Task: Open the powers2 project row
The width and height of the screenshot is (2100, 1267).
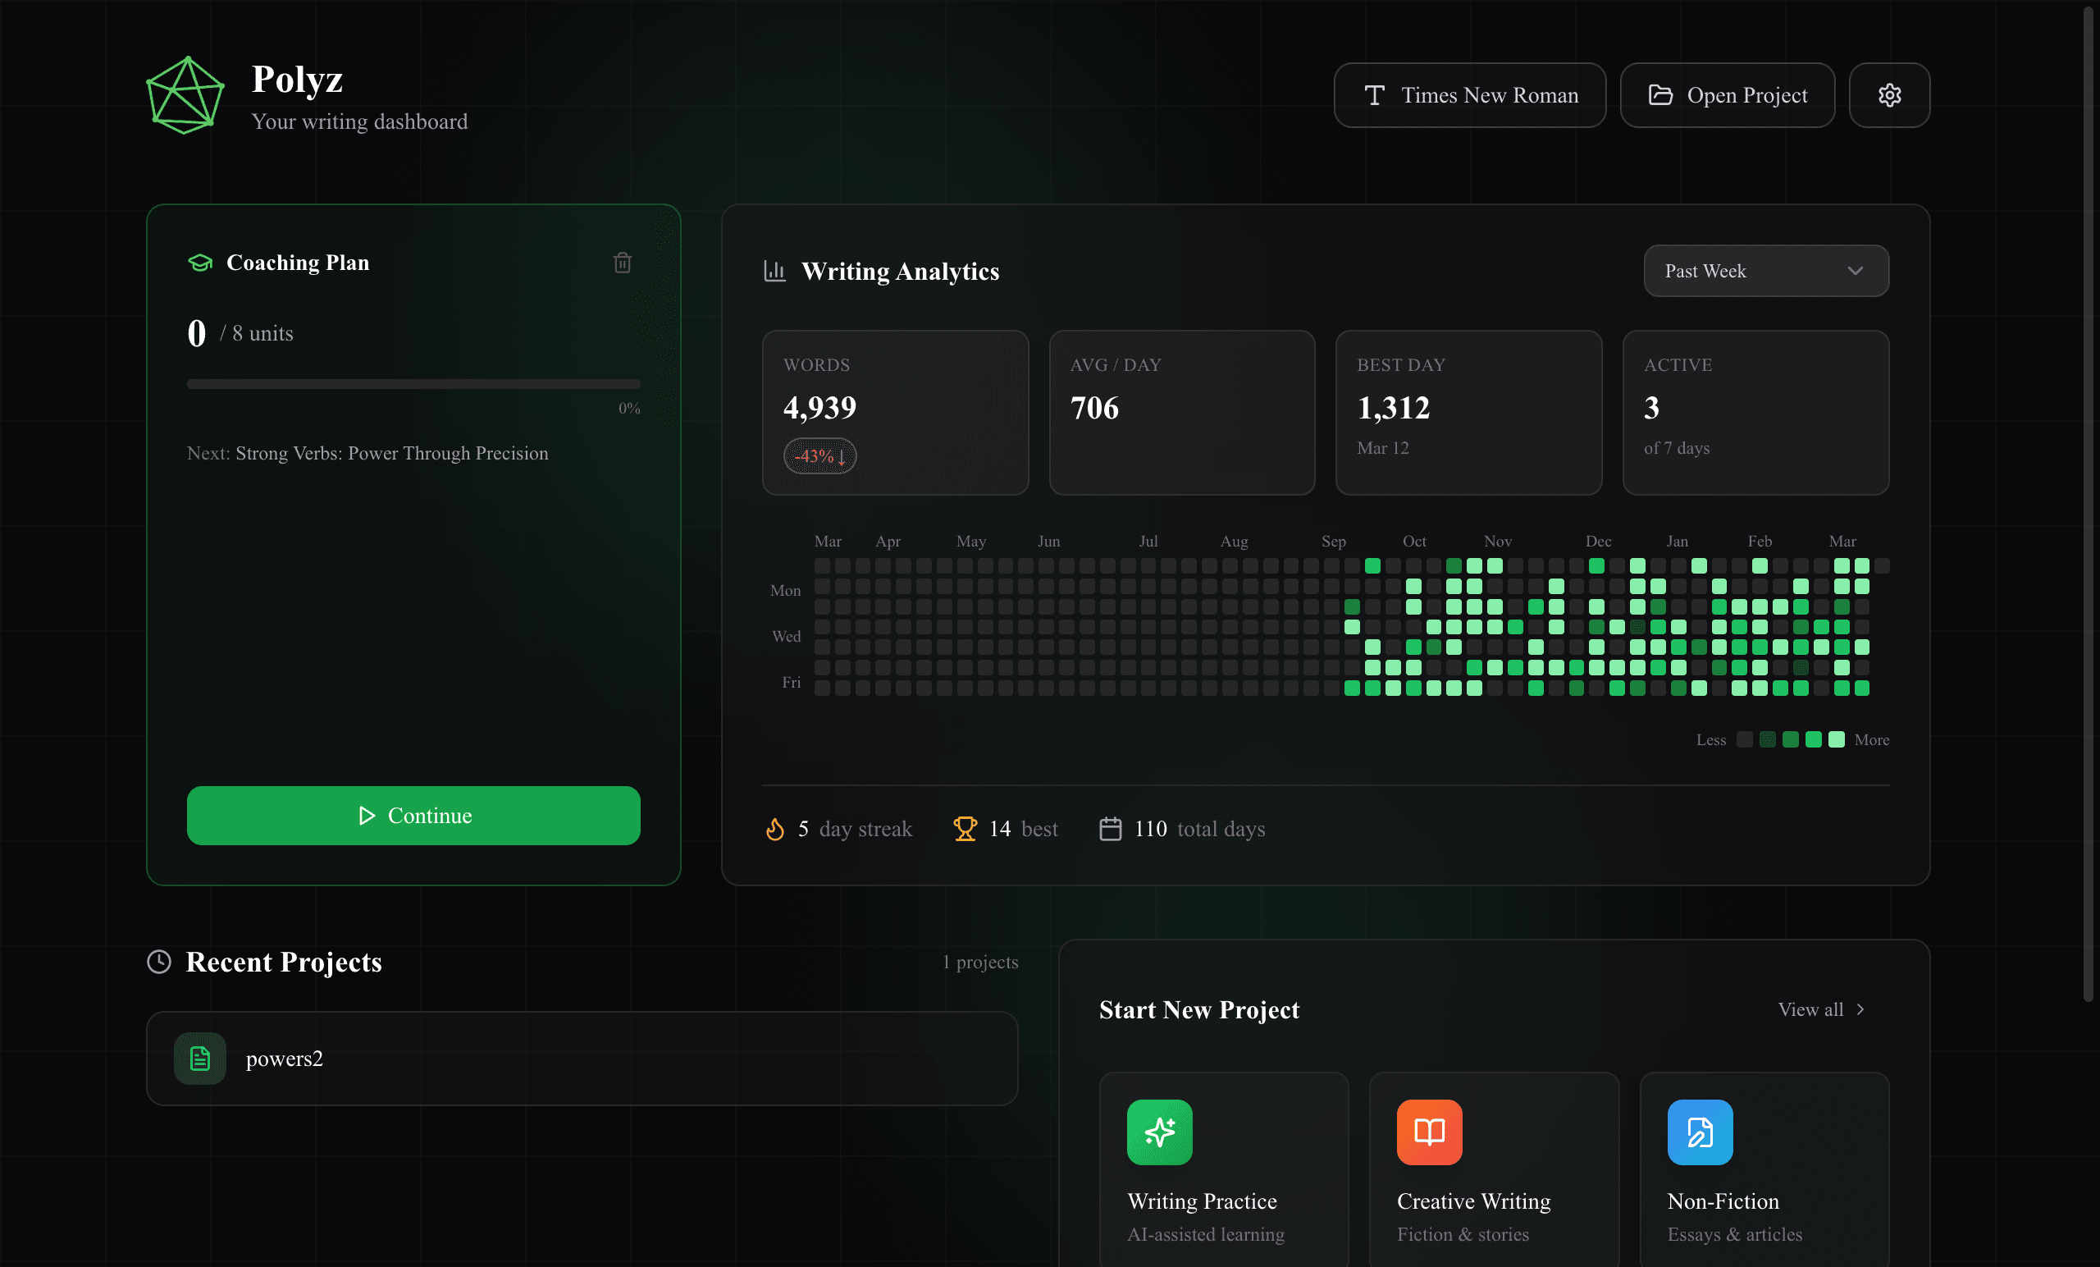Action: click(x=582, y=1059)
